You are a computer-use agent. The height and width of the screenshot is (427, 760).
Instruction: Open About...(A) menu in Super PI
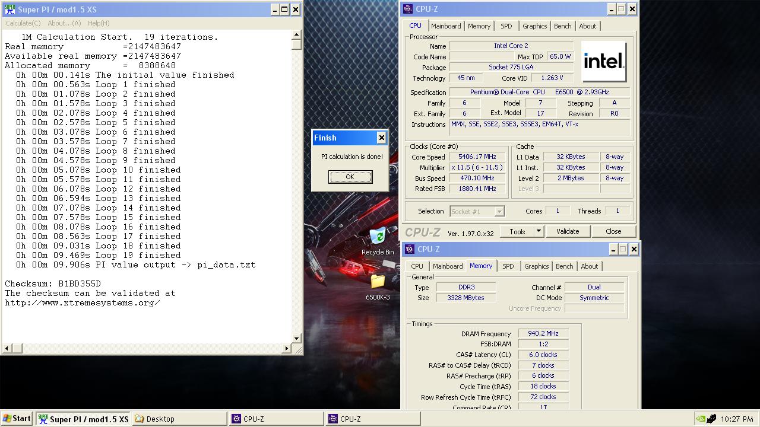pyautogui.click(x=64, y=23)
